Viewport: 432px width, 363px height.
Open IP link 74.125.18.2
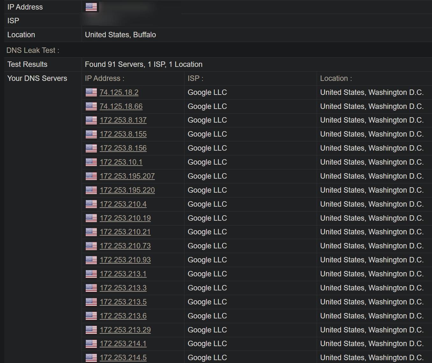pos(119,92)
